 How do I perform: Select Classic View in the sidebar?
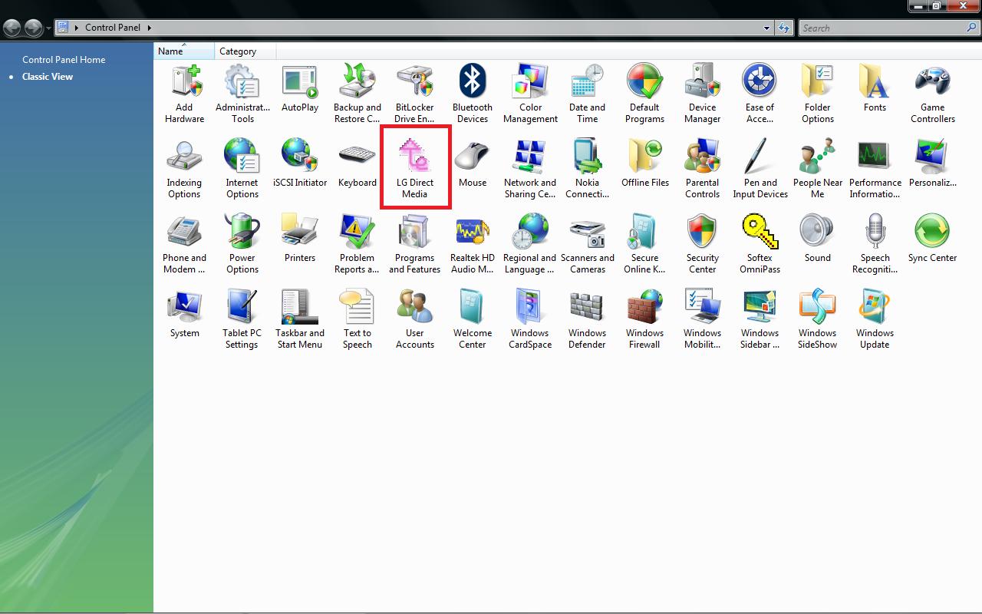pyautogui.click(x=48, y=76)
